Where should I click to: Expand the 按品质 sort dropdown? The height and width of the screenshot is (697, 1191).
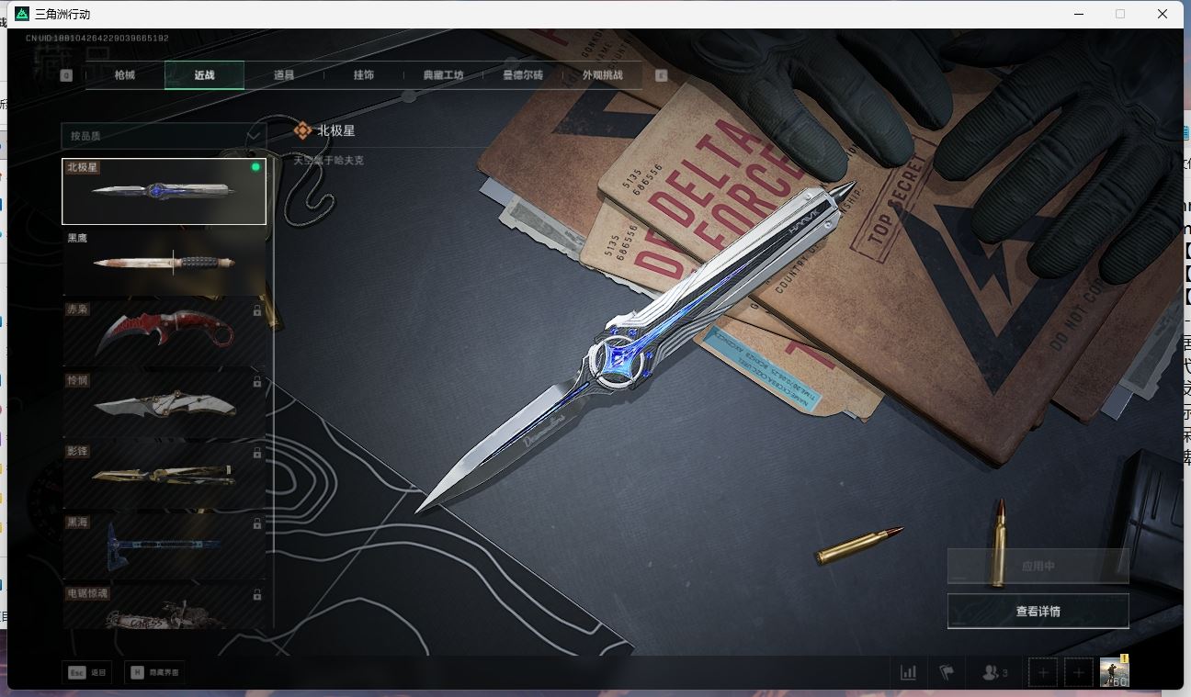[x=164, y=136]
